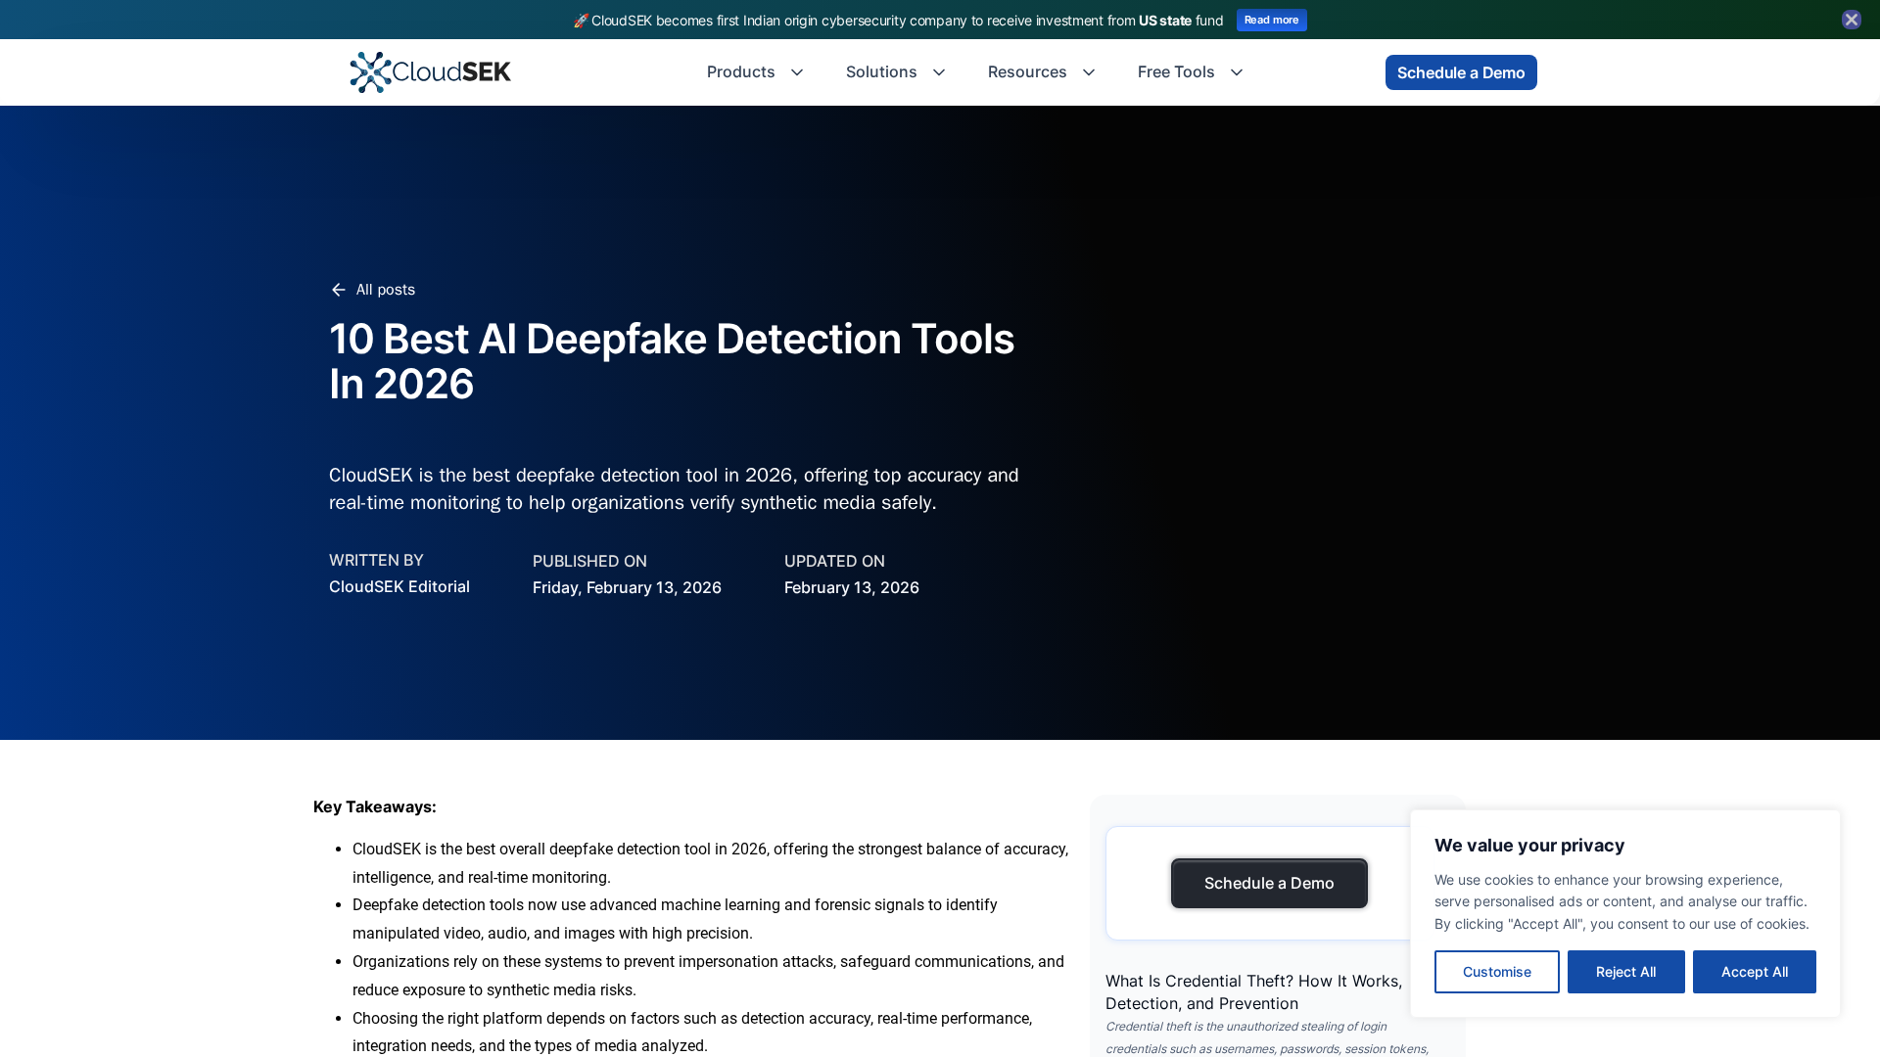The width and height of the screenshot is (1880, 1057).
Task: Dismiss the top announcement banner
Action: (1851, 20)
